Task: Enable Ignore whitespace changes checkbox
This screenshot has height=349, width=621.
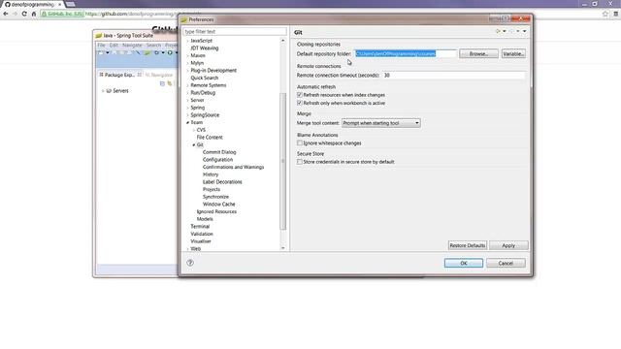Action: 300,143
